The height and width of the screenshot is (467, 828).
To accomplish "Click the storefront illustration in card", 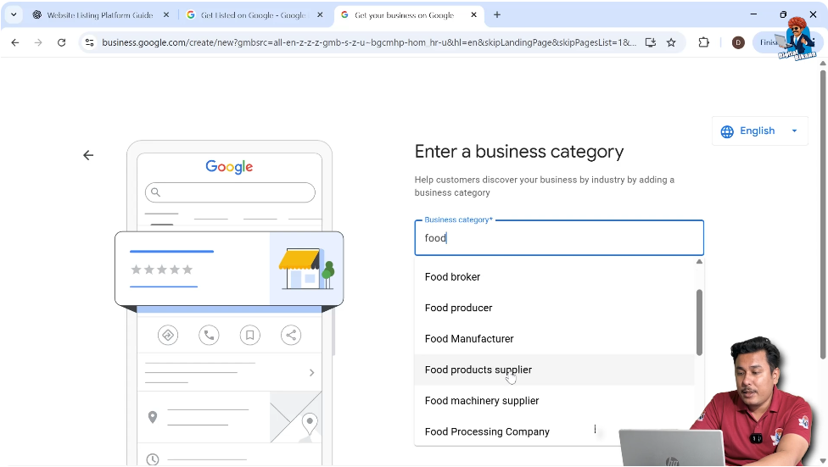I will (x=307, y=269).
